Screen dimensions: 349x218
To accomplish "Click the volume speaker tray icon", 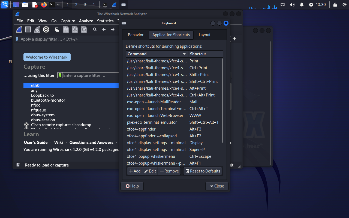I will tap(292, 5).
